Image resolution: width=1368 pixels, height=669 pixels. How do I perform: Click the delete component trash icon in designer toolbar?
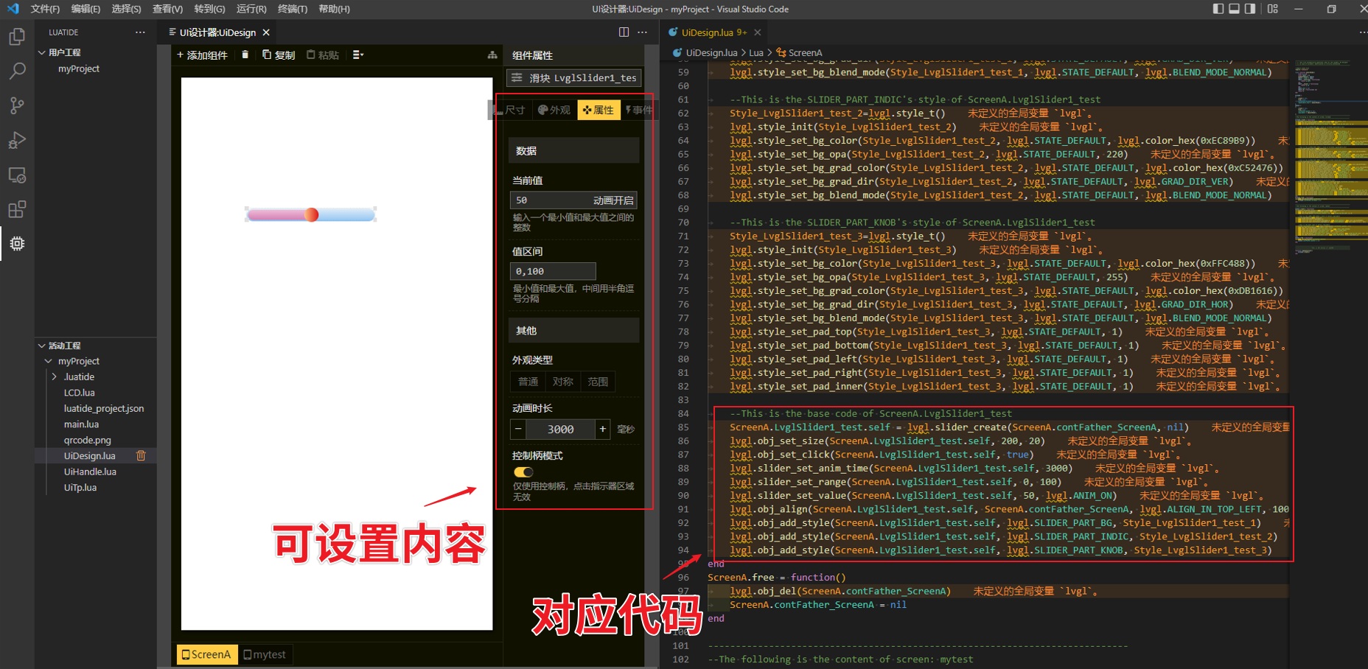click(x=245, y=54)
